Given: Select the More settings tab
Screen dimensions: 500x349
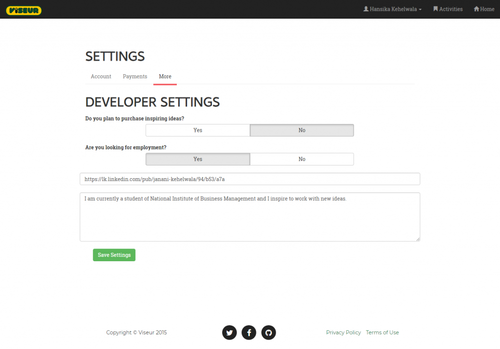Looking at the screenshot, I should [165, 77].
